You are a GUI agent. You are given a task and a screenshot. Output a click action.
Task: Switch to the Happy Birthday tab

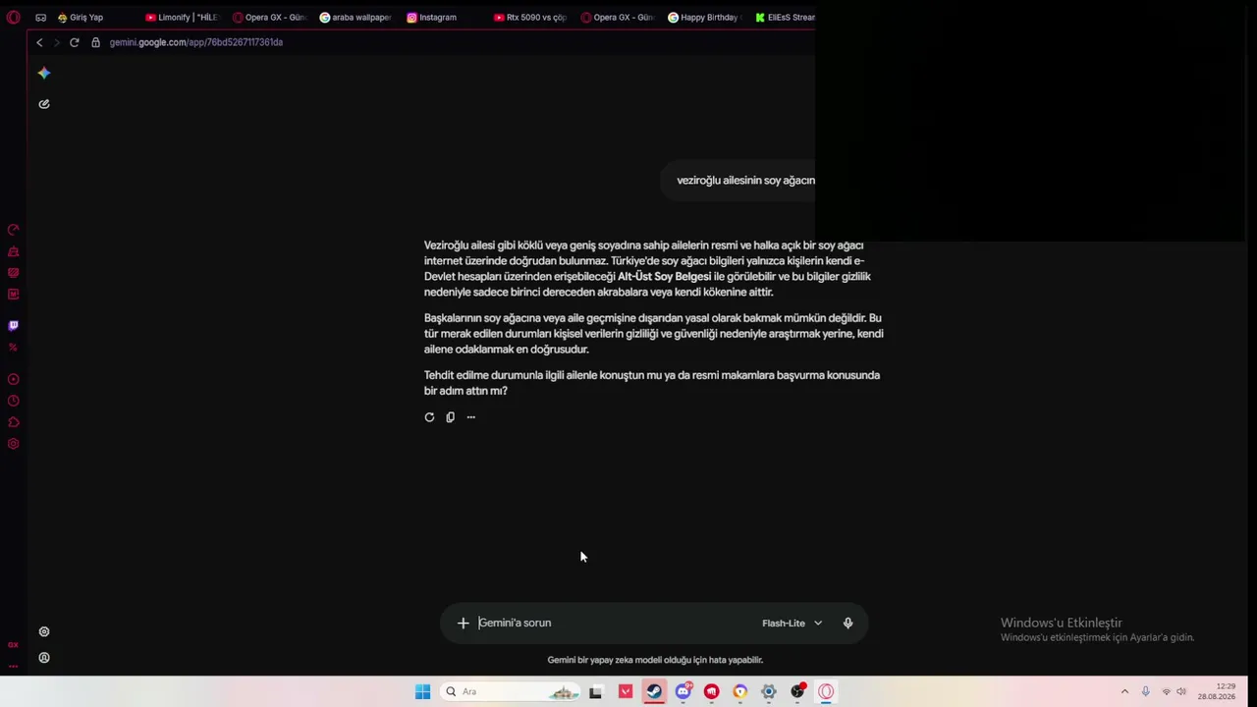(703, 17)
